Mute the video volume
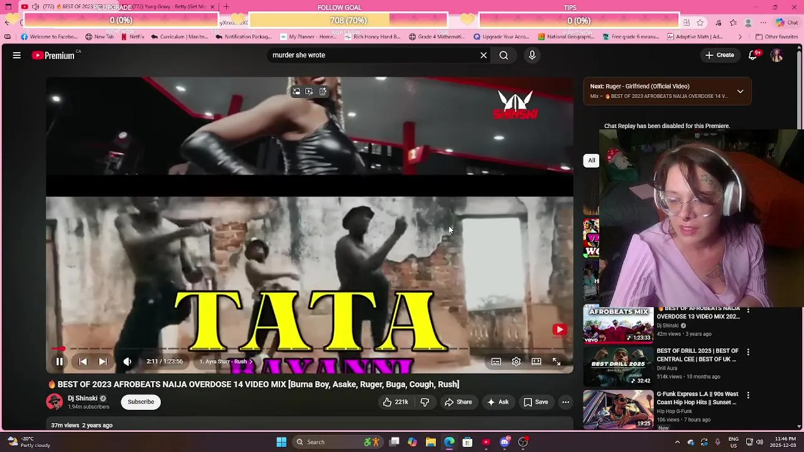The image size is (804, 452). [x=128, y=362]
